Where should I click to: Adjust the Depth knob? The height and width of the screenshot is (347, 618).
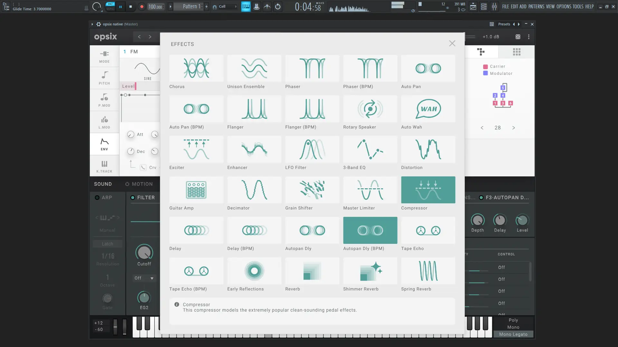[477, 220]
